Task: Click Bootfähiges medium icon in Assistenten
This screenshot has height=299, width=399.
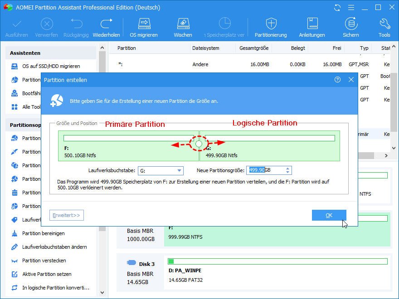Action: tap(15, 93)
